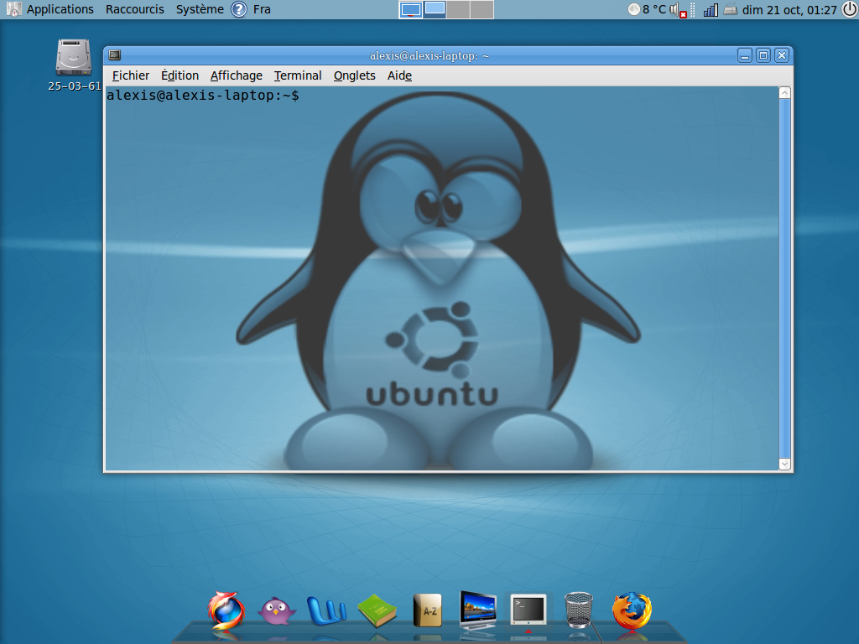Screen dimensions: 859x644
Task: Open the network signal bars icon
Action: 711,9
